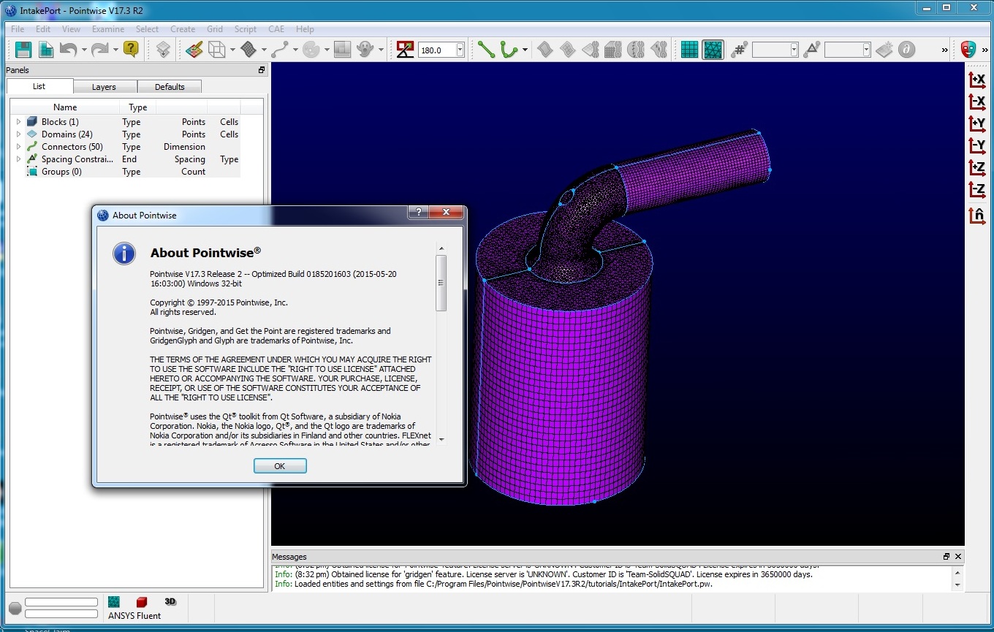The height and width of the screenshot is (632, 994).
Task: Click the normal-vector n-hat view icon
Action: (977, 216)
